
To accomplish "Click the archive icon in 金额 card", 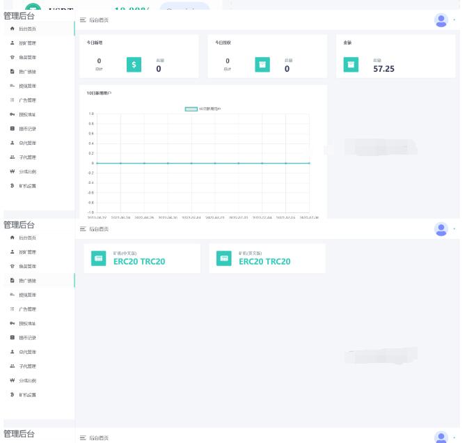I will 351,65.
